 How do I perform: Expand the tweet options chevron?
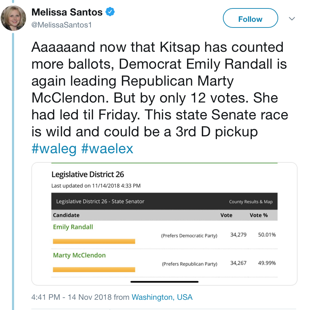292,19
